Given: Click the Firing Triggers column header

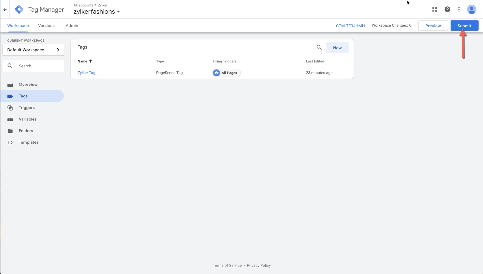Looking at the screenshot, I should (225, 61).
